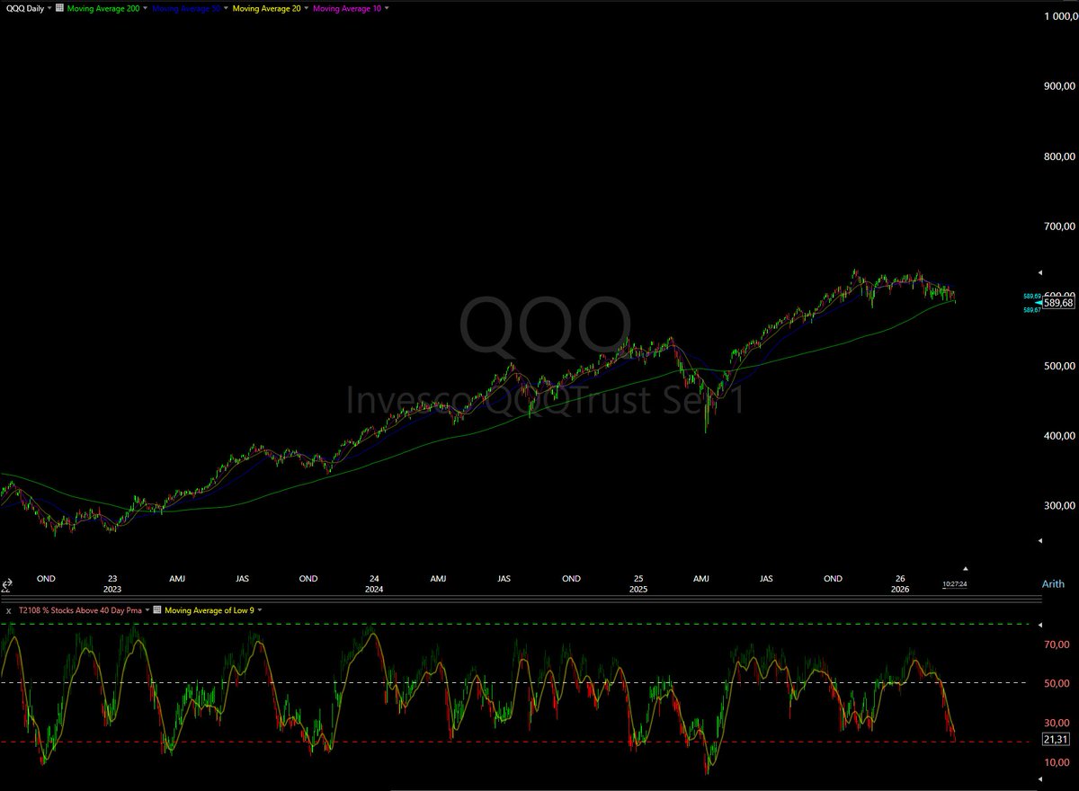Click the 30,00 level on T2108 scale
The width and height of the screenshot is (1079, 791).
1057,723
